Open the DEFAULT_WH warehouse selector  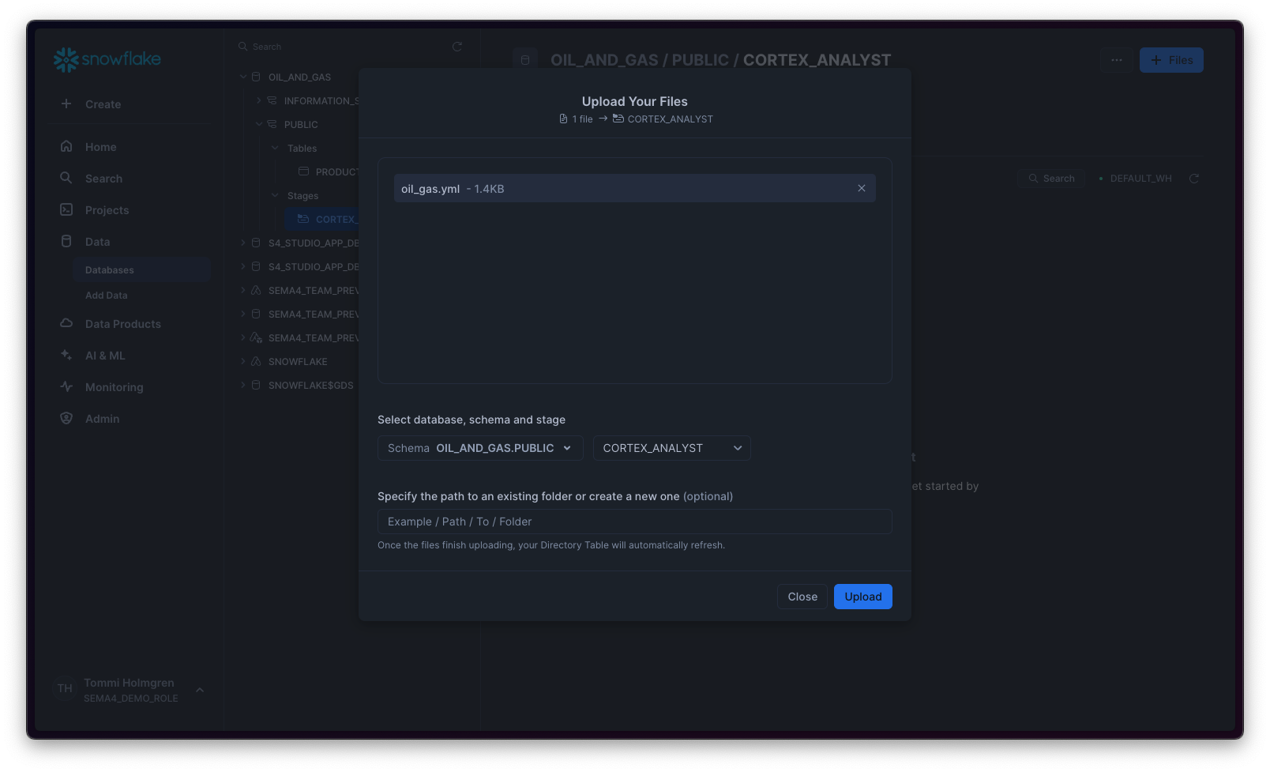(1135, 179)
